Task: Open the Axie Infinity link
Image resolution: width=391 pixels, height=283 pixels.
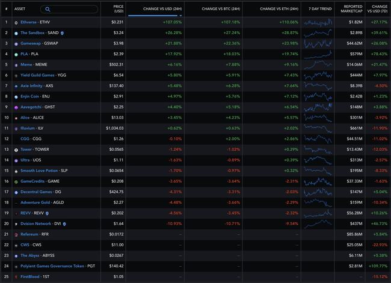Action: pyautogui.click(x=31, y=86)
